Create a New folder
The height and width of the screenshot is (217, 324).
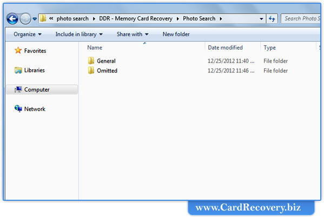pyautogui.click(x=176, y=34)
